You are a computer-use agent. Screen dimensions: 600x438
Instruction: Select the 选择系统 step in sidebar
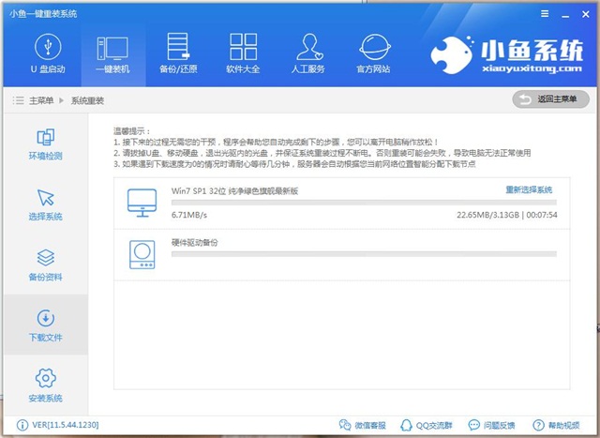point(45,204)
